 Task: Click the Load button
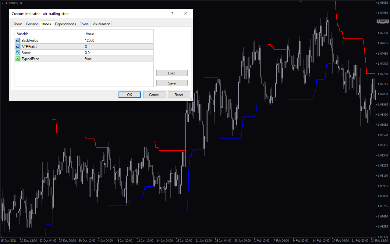coord(172,73)
